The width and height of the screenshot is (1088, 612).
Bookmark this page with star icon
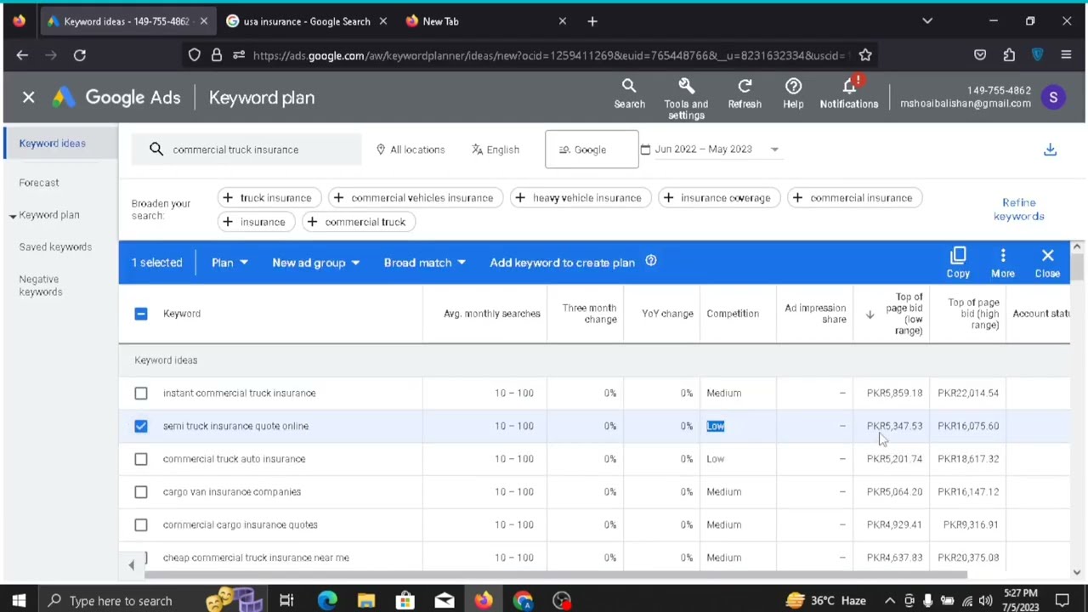point(865,55)
